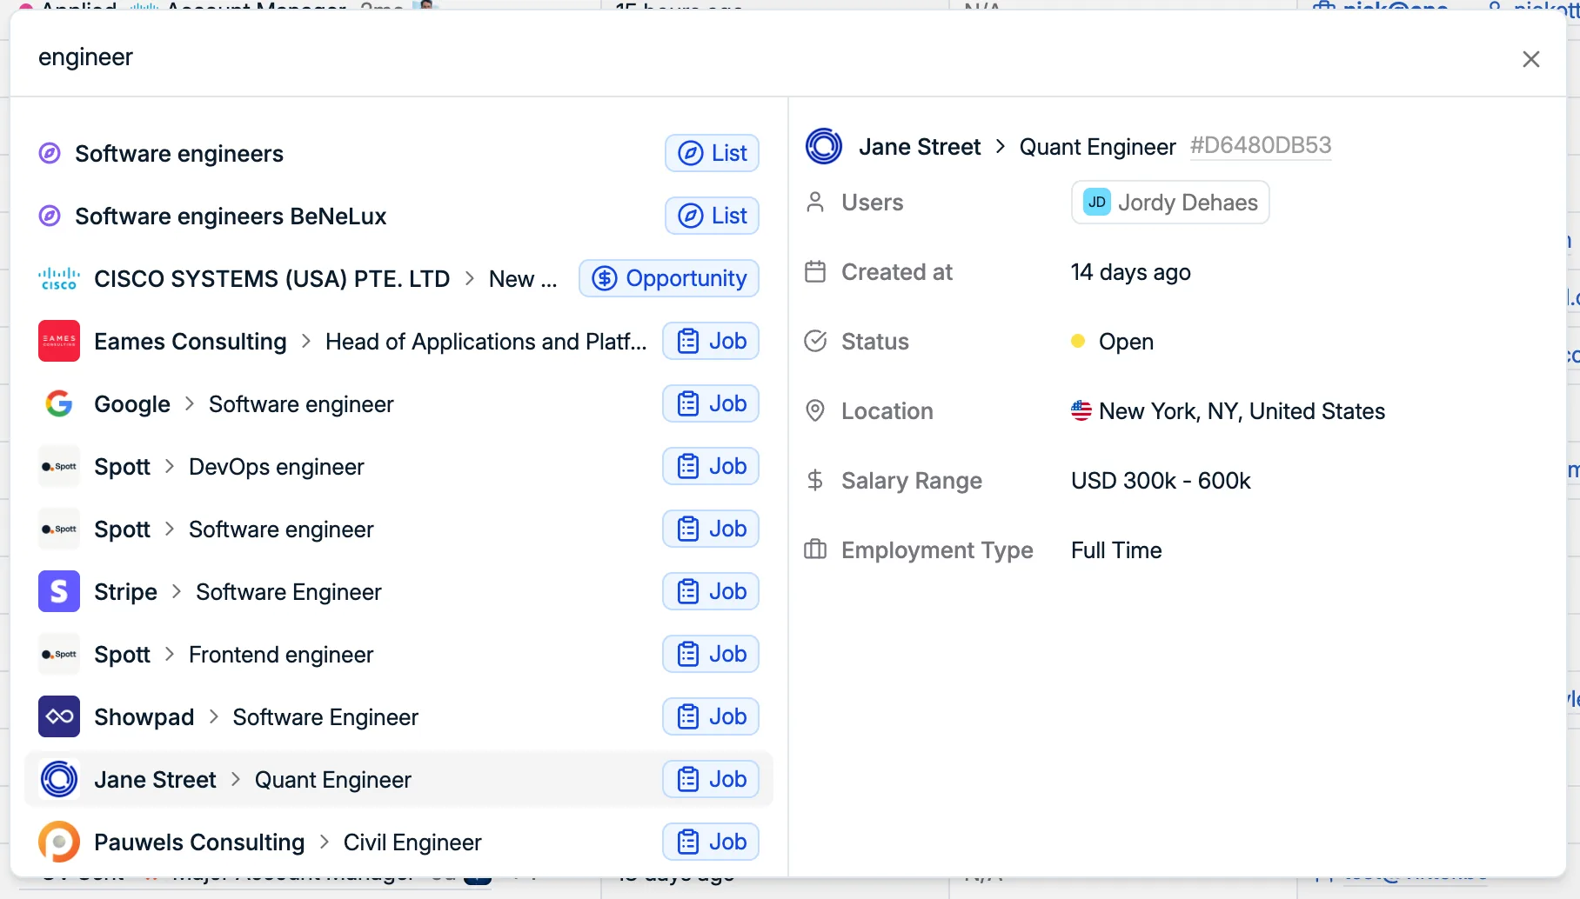Close the search dialog
This screenshot has width=1580, height=899.
point(1531,59)
